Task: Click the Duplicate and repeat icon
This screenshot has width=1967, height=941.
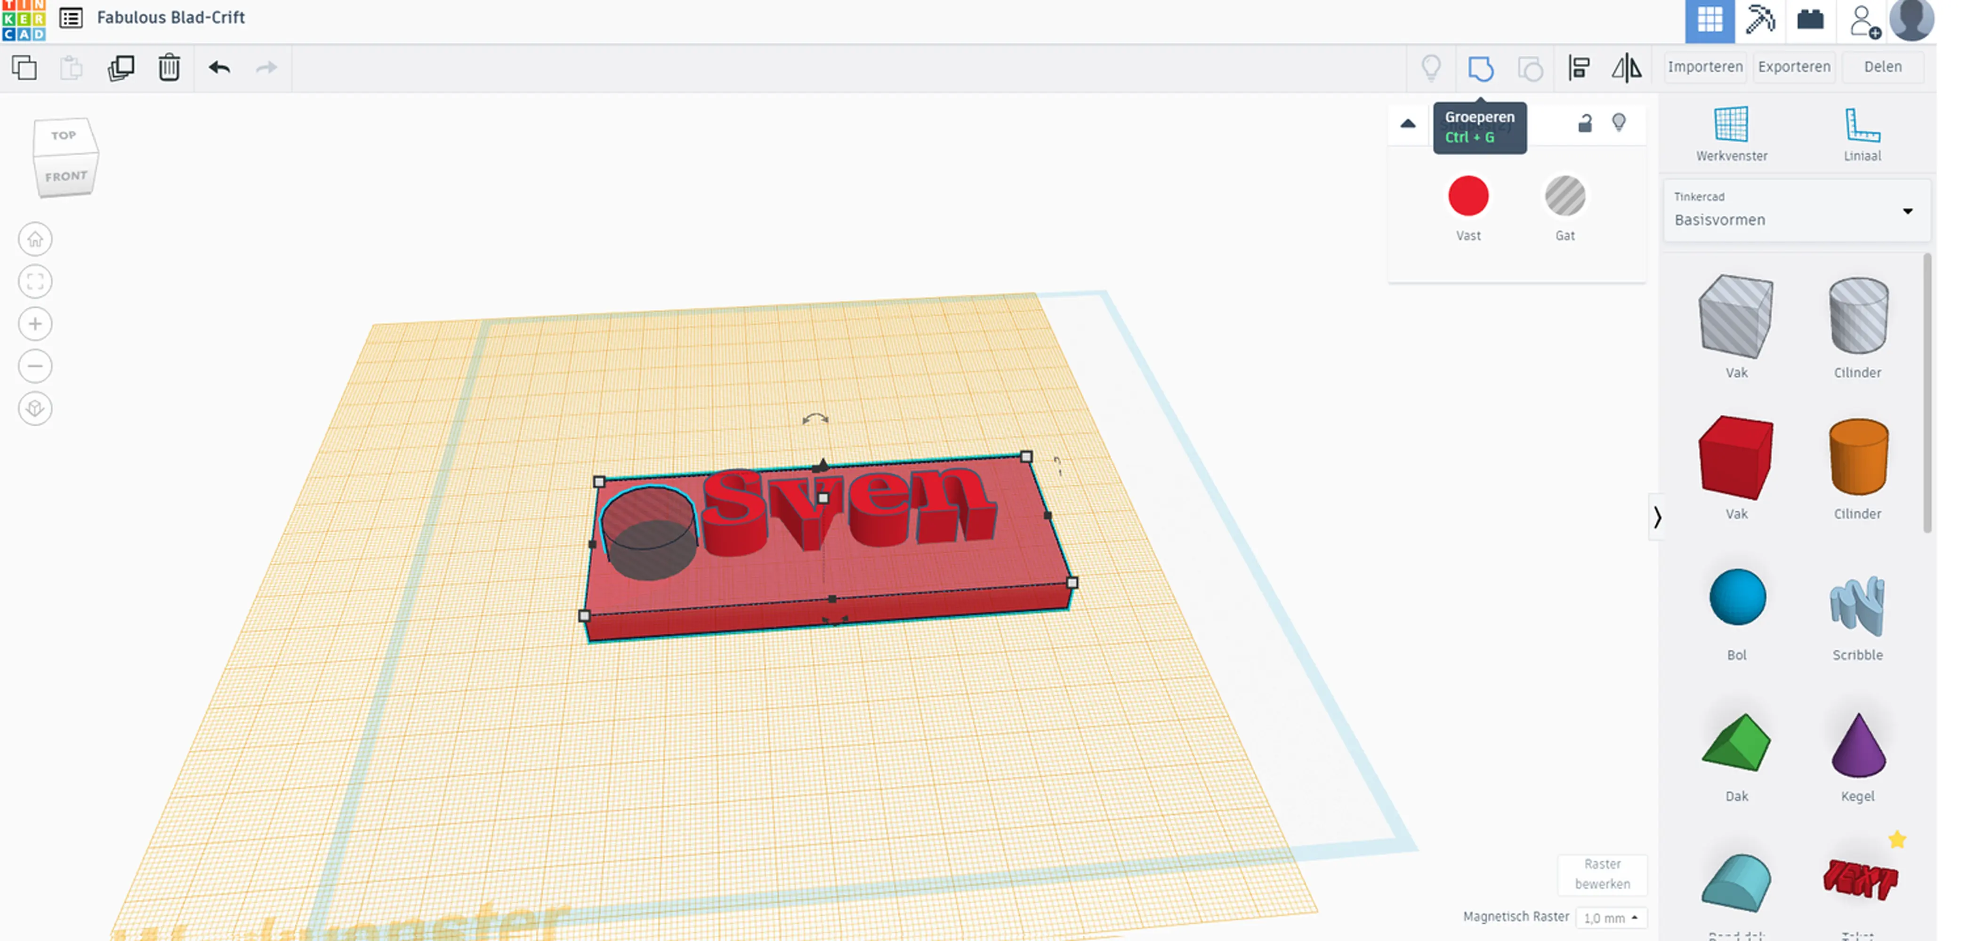Action: [x=121, y=68]
